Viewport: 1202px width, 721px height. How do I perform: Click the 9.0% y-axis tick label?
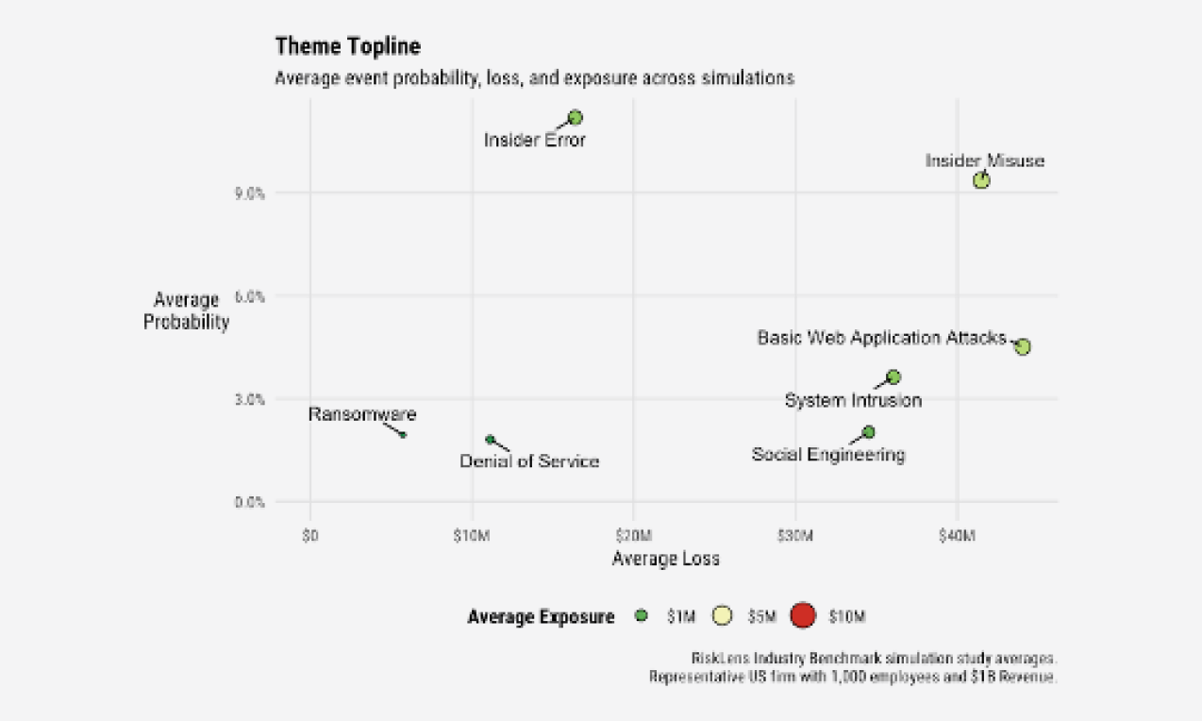250,193
